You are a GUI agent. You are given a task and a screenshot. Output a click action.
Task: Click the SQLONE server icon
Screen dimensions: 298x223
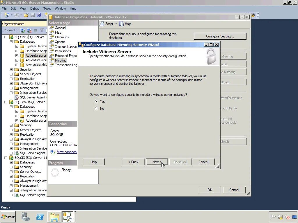pyautogui.click(x=11, y=37)
